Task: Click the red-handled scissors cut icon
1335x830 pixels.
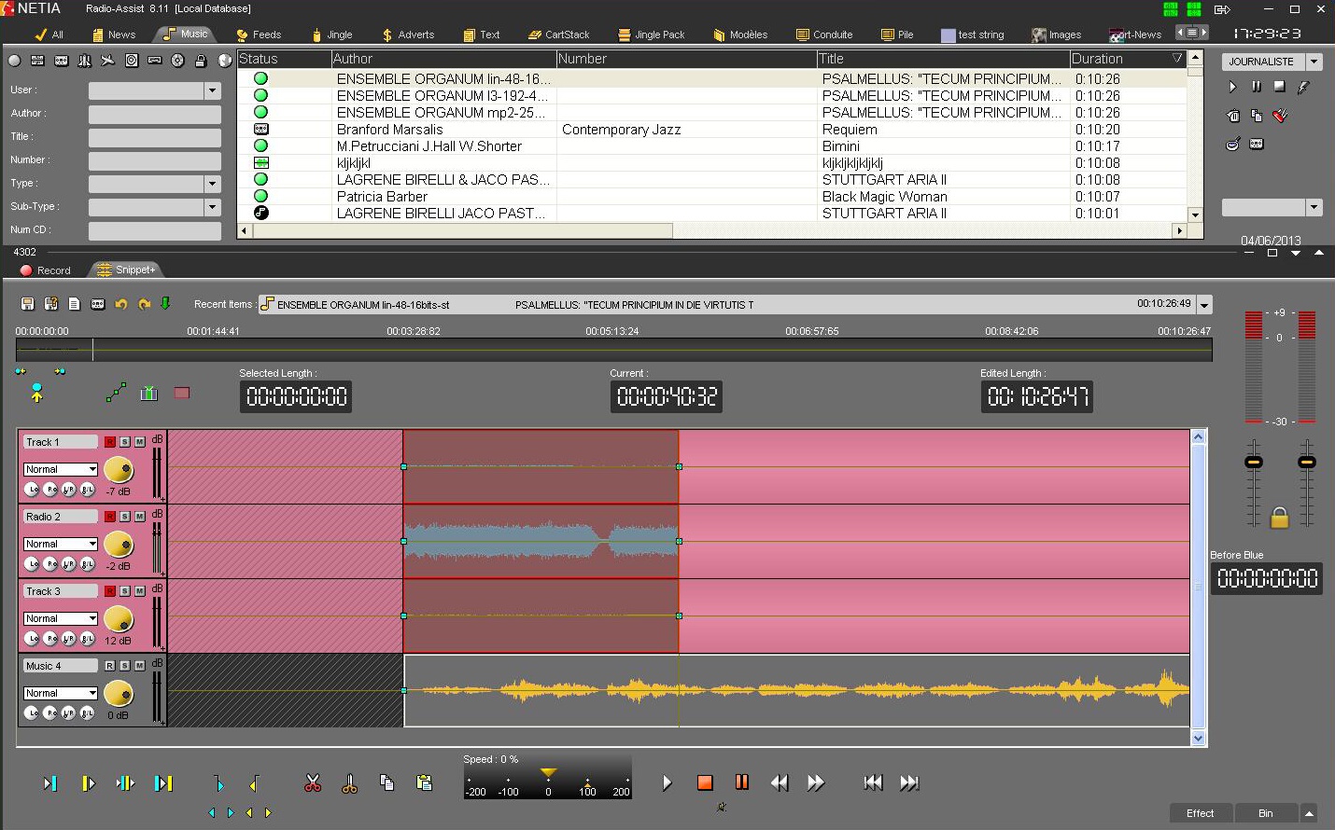Action: (313, 783)
